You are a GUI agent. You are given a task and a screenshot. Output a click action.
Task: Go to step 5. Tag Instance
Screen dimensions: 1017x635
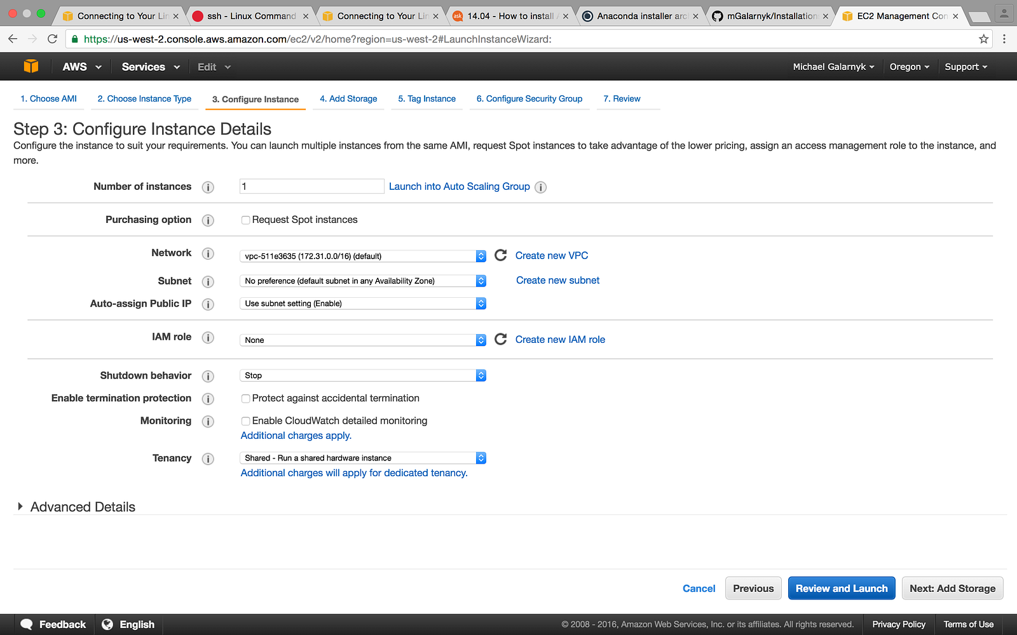427,98
